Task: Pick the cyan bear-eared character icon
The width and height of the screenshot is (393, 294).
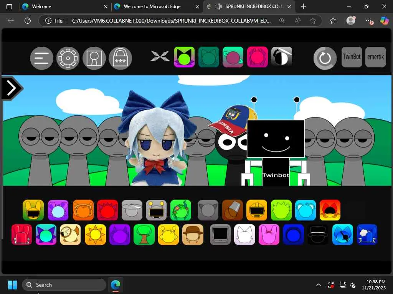Action: tap(305, 210)
